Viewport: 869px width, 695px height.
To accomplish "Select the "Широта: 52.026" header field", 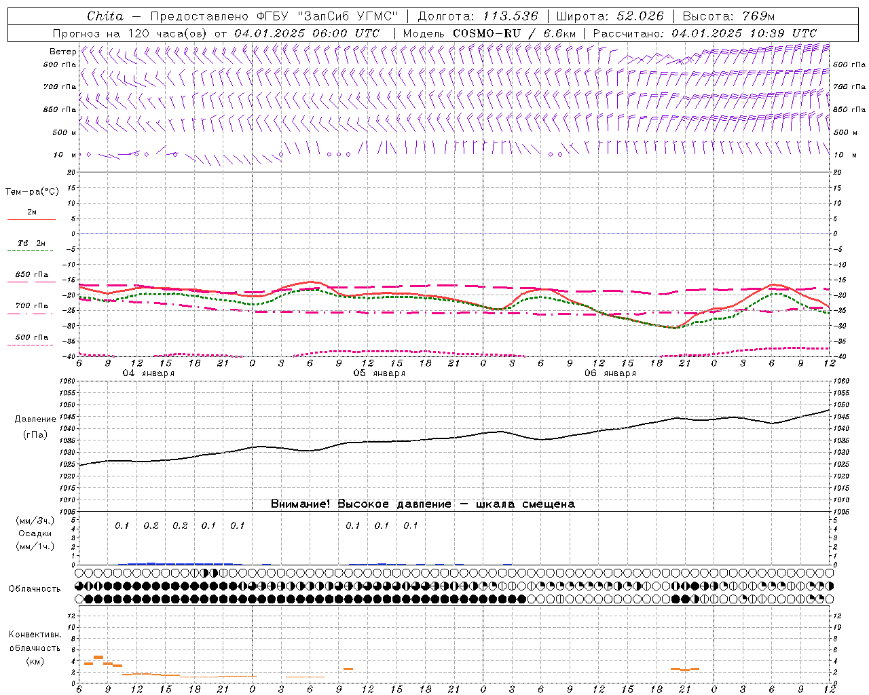I will click(x=610, y=16).
